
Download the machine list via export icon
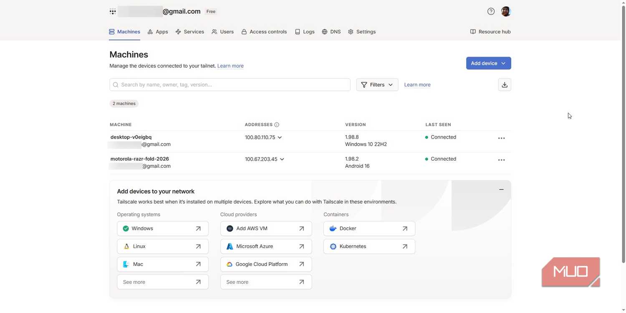pyautogui.click(x=505, y=84)
